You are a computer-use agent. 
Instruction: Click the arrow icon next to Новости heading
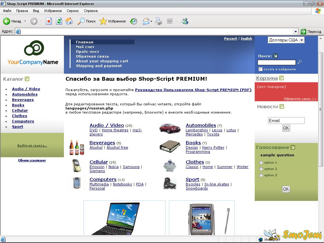click(282, 106)
